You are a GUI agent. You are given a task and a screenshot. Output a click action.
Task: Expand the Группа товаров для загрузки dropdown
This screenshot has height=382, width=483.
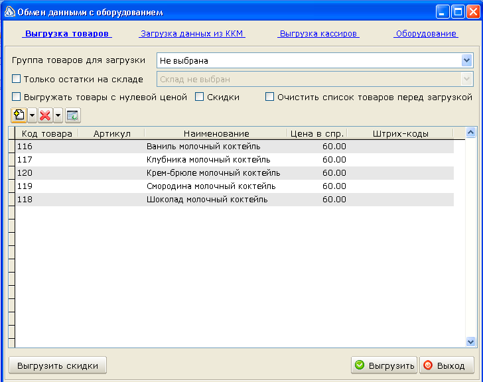point(466,60)
